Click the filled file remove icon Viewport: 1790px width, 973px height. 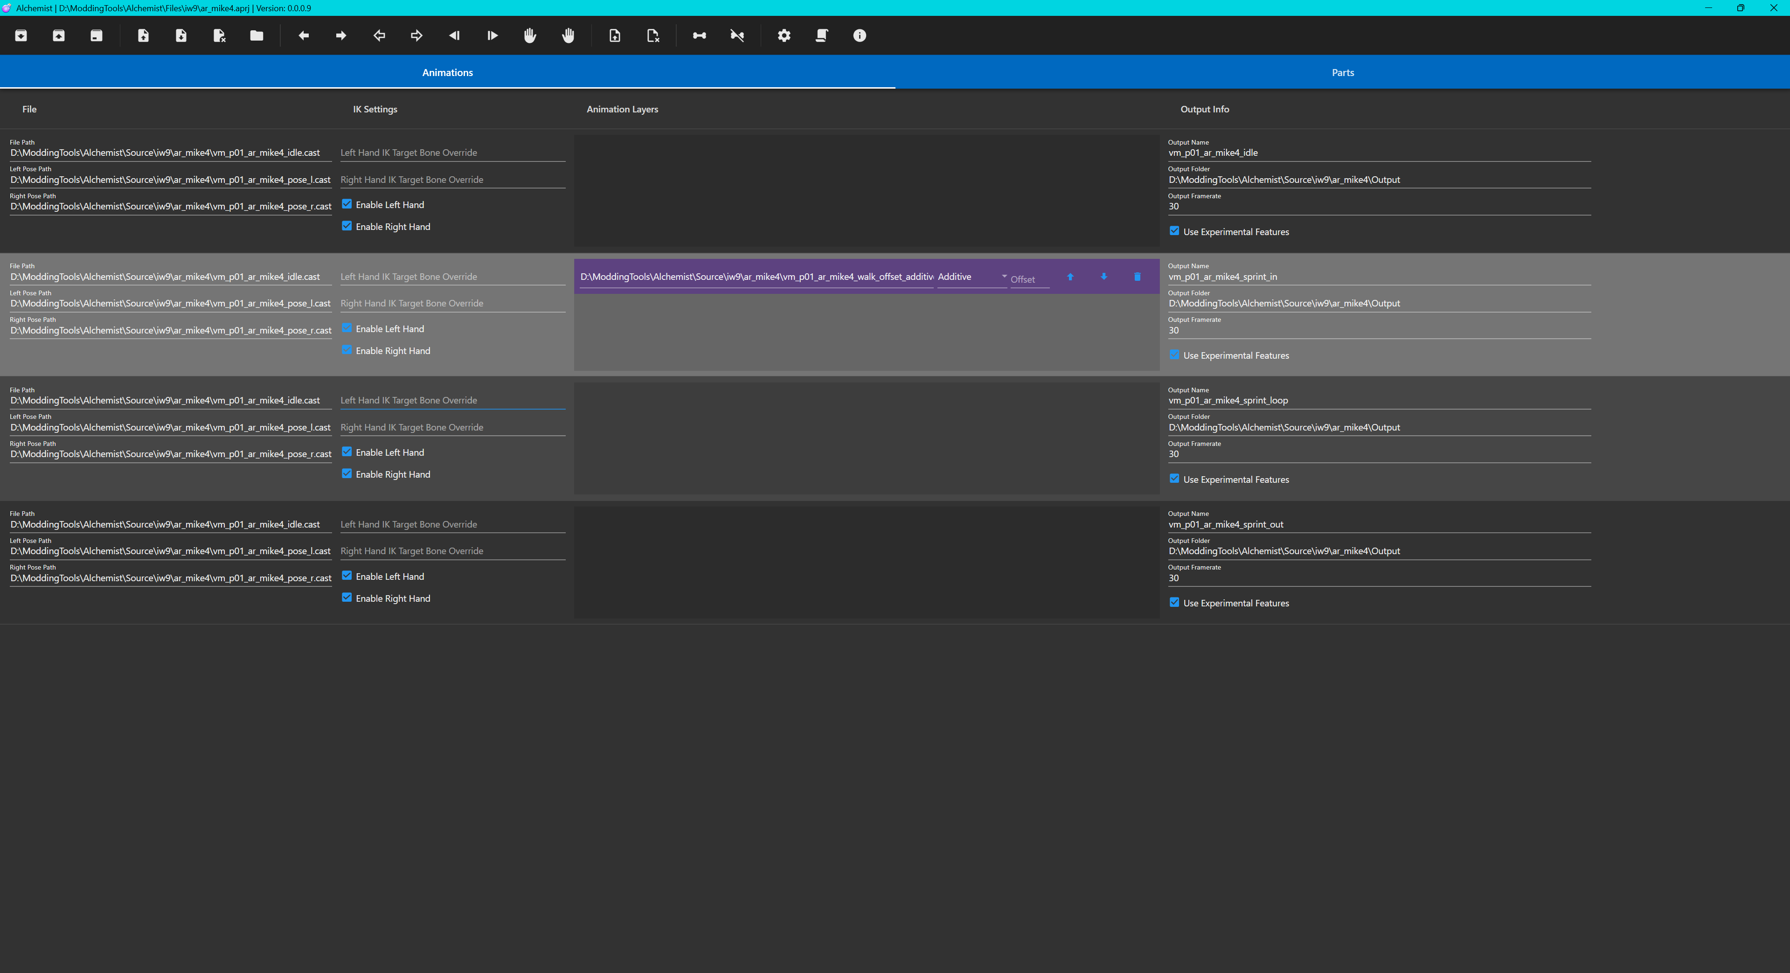coord(219,35)
